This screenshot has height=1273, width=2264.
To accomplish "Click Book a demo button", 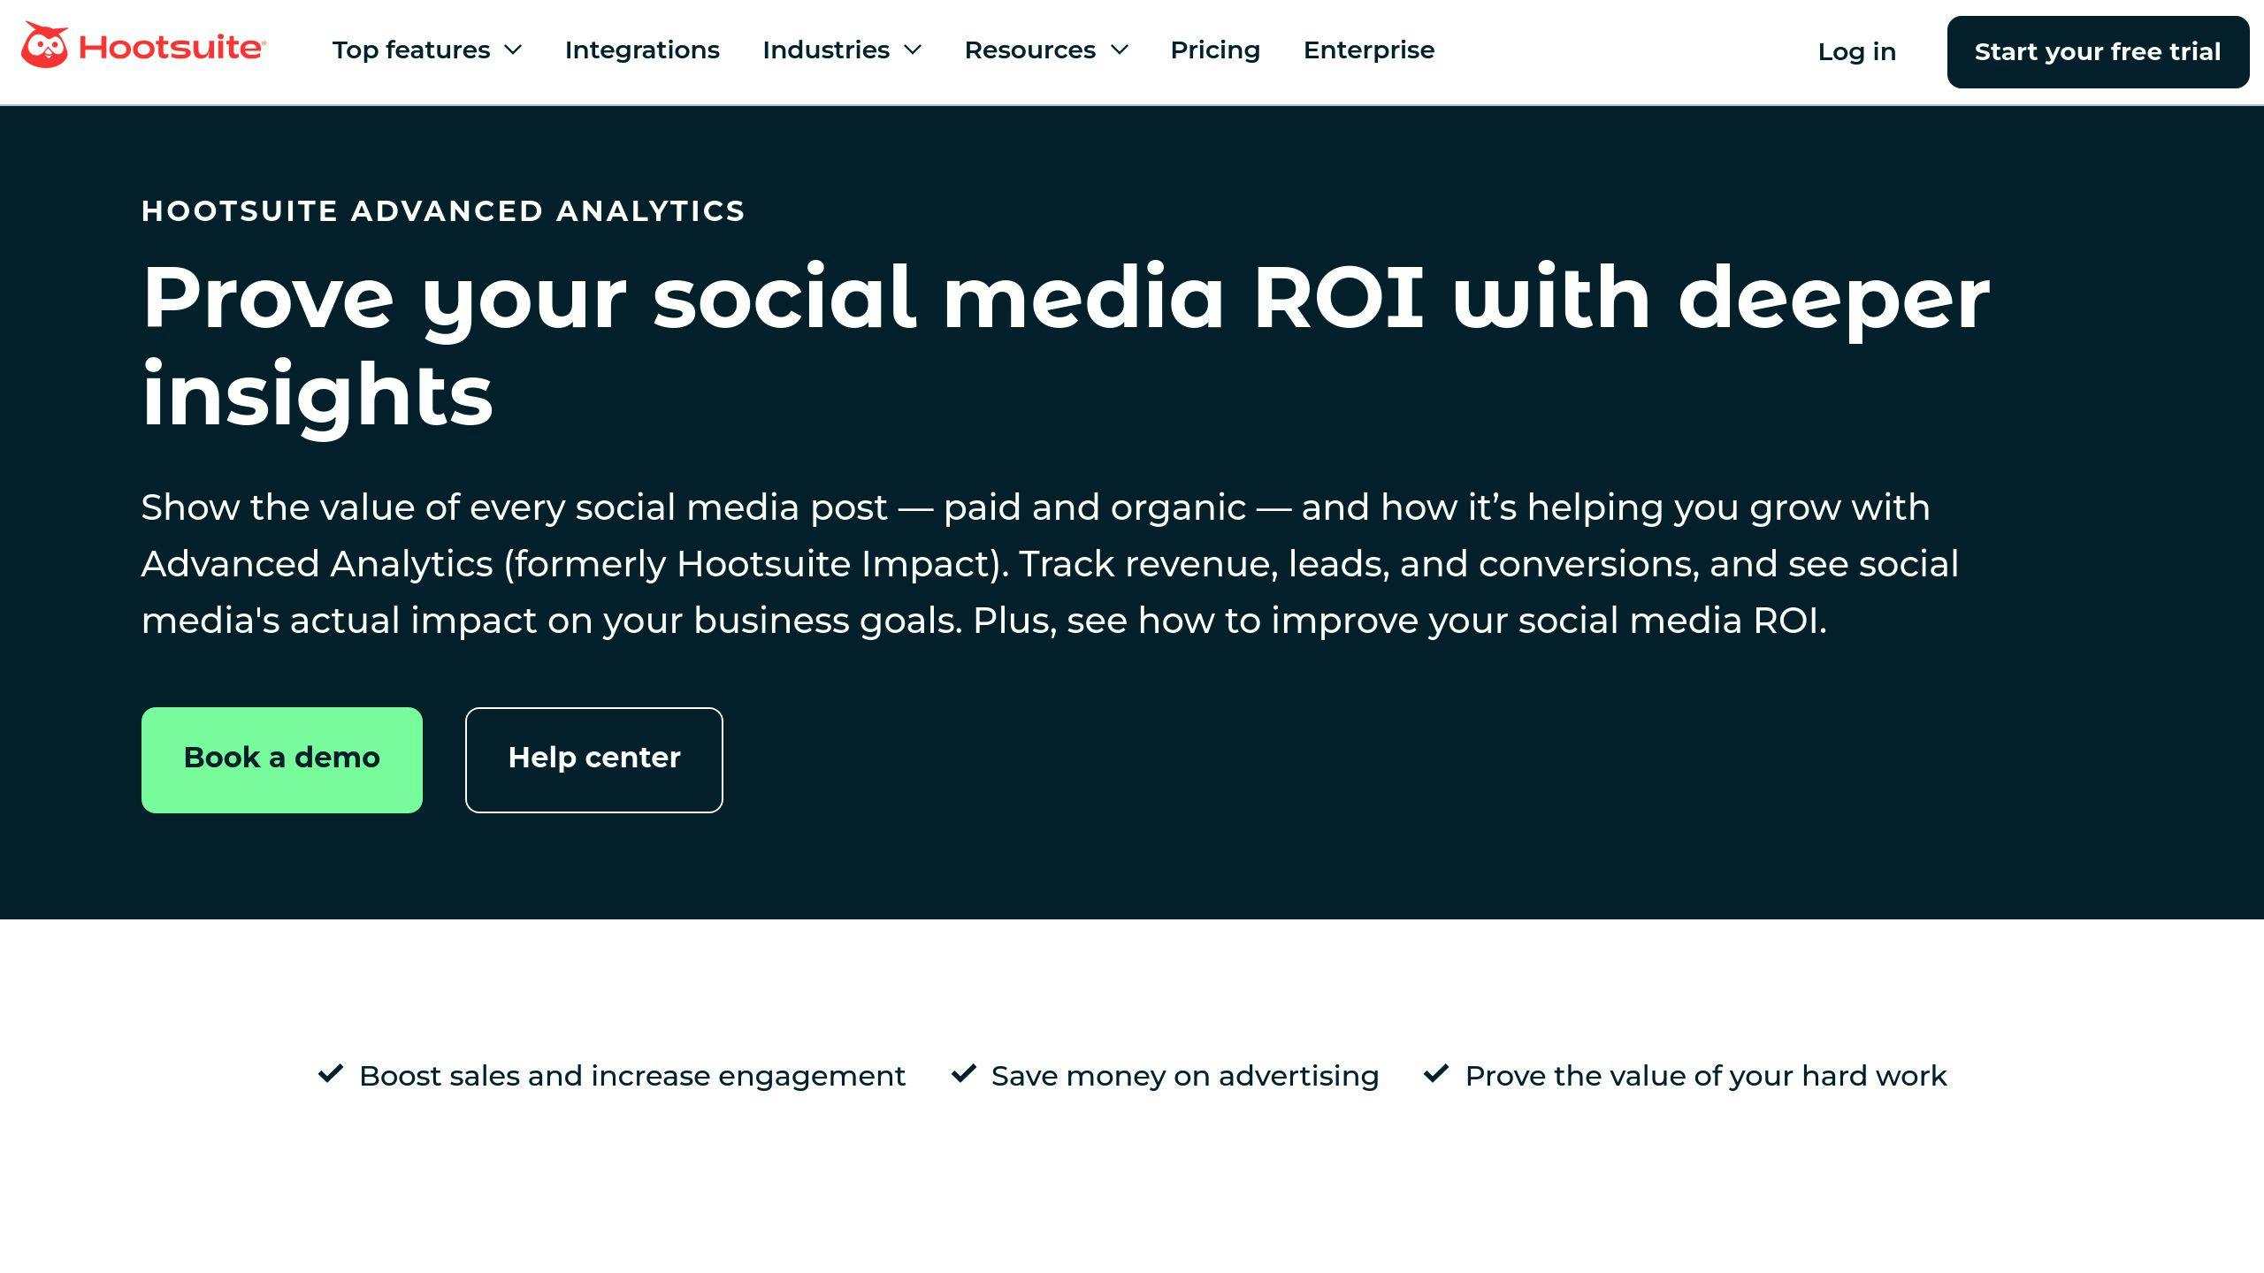I will [281, 757].
